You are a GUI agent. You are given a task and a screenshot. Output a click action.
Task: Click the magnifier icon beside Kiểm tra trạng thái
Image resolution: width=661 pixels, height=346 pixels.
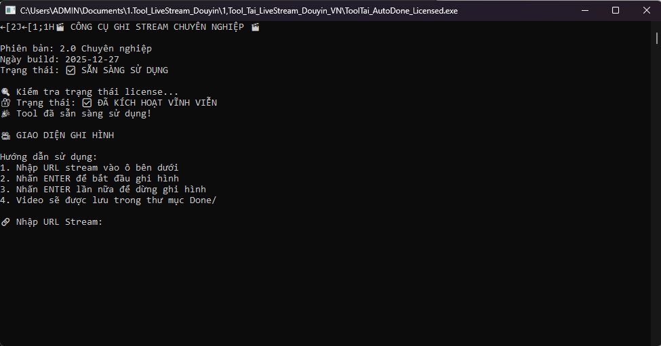(x=5, y=92)
